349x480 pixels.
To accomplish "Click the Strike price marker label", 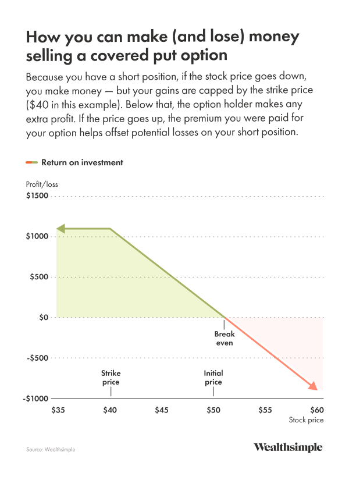I will [x=111, y=378].
